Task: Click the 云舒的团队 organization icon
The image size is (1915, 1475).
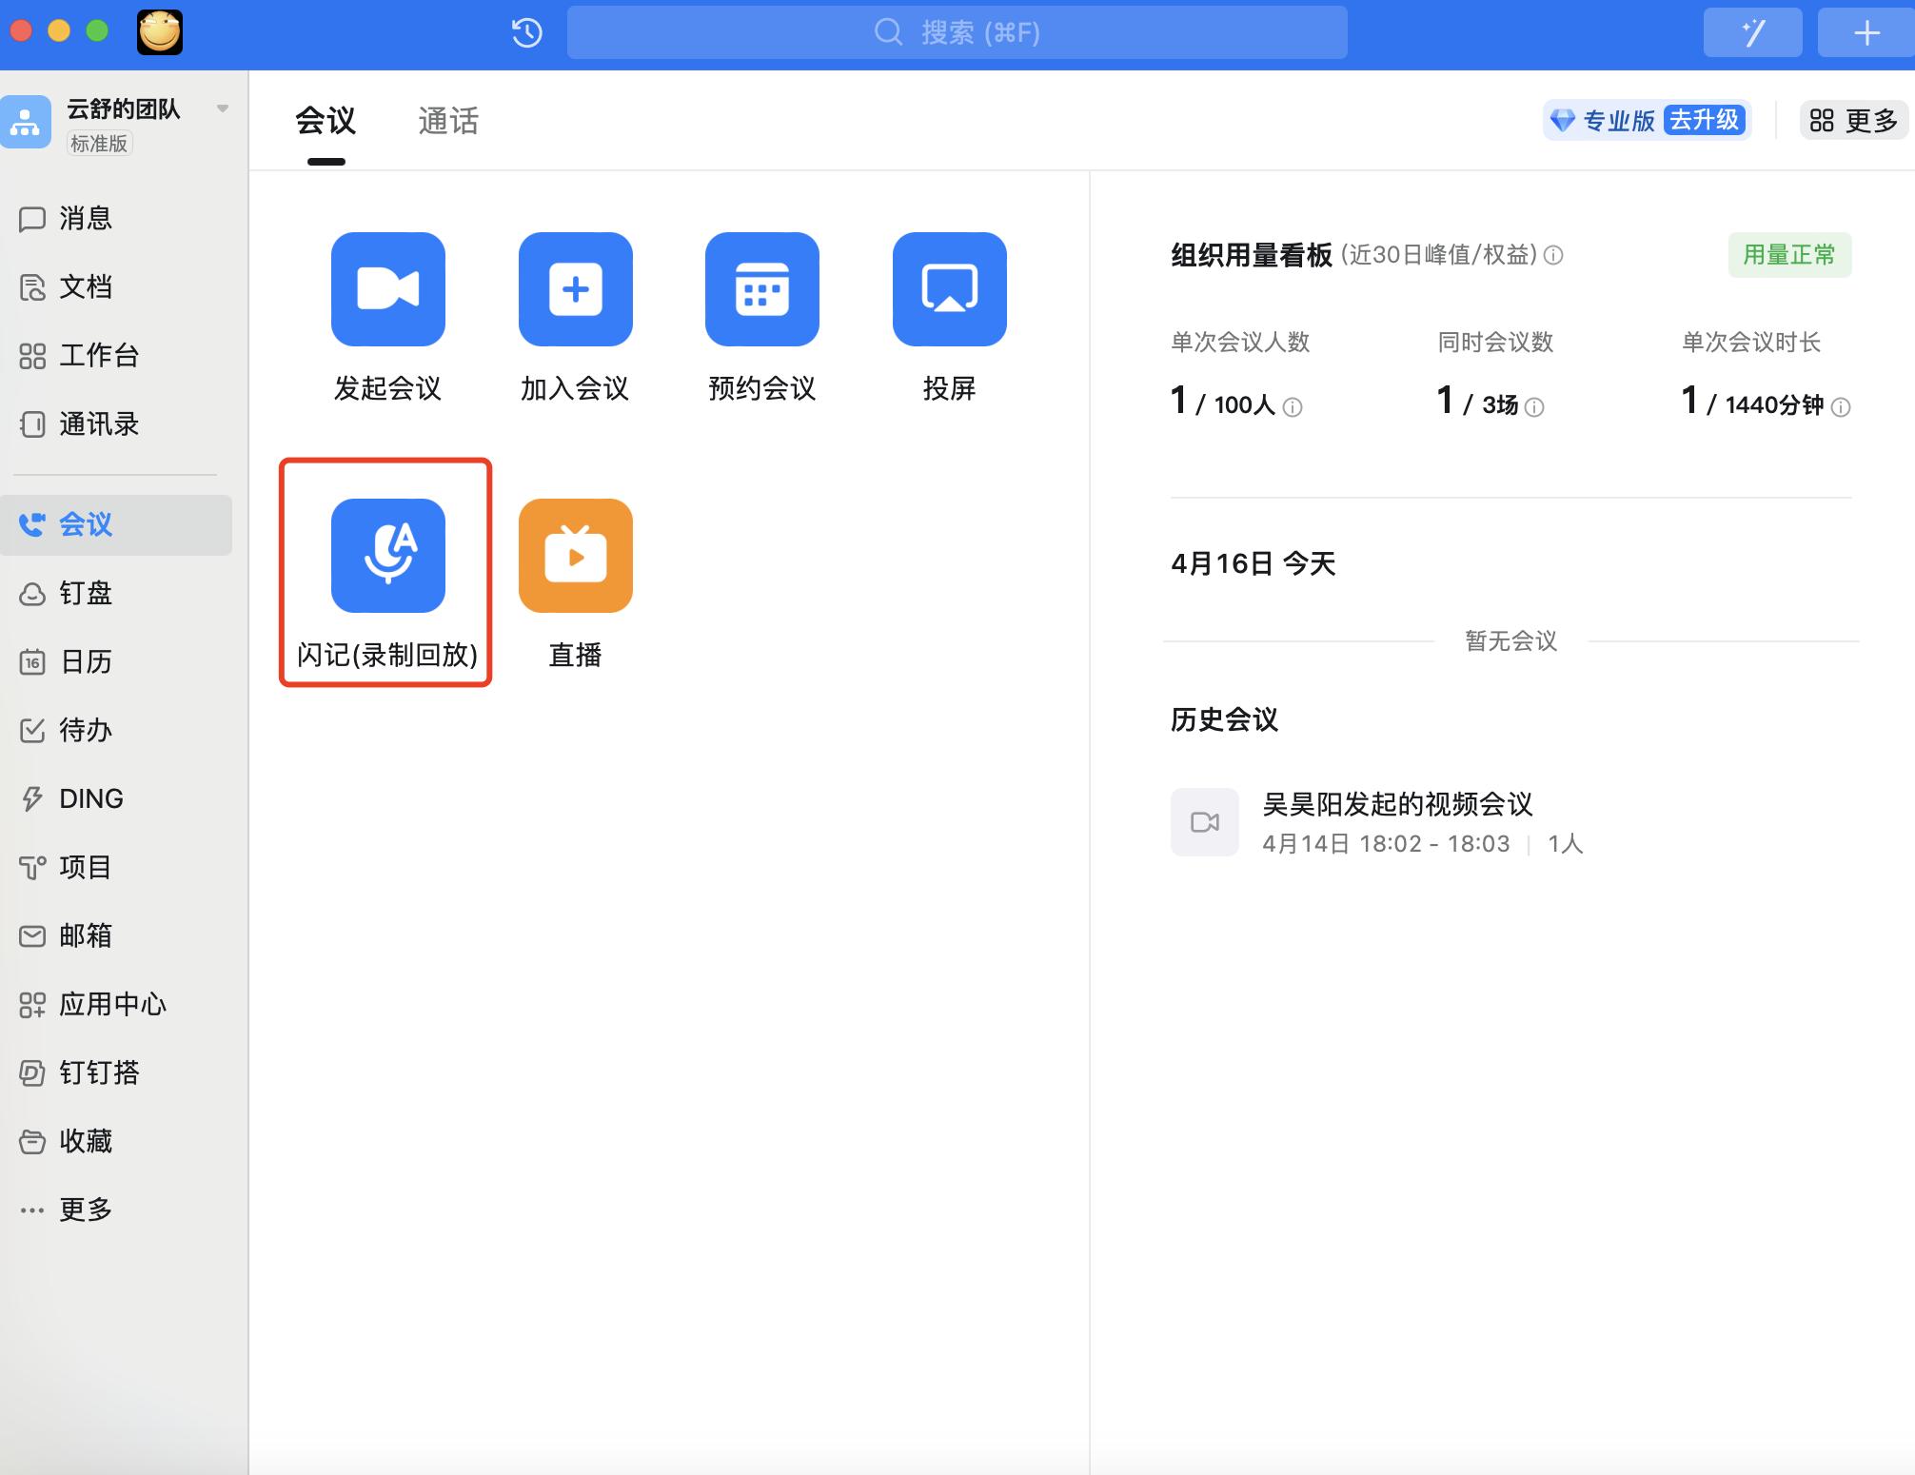Action: point(26,122)
